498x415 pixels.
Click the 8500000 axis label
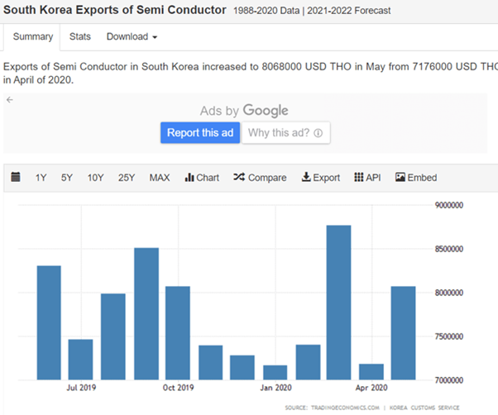point(449,249)
